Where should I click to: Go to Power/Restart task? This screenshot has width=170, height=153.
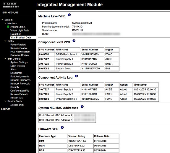(18, 44)
